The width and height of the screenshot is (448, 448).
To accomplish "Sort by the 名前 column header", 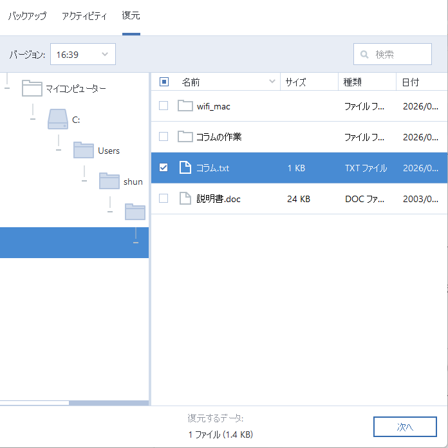I will [191, 82].
